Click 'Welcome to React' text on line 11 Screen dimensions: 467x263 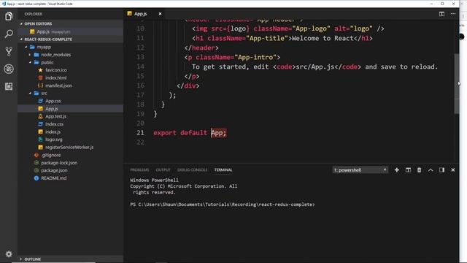(x=323, y=38)
